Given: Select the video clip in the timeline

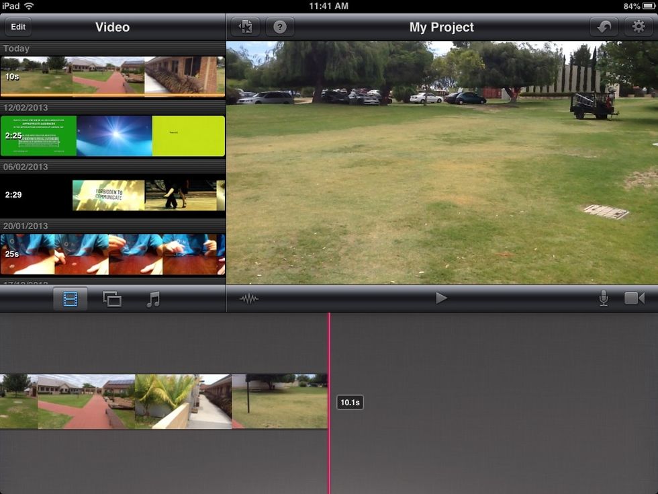Looking at the screenshot, I should coord(164,402).
